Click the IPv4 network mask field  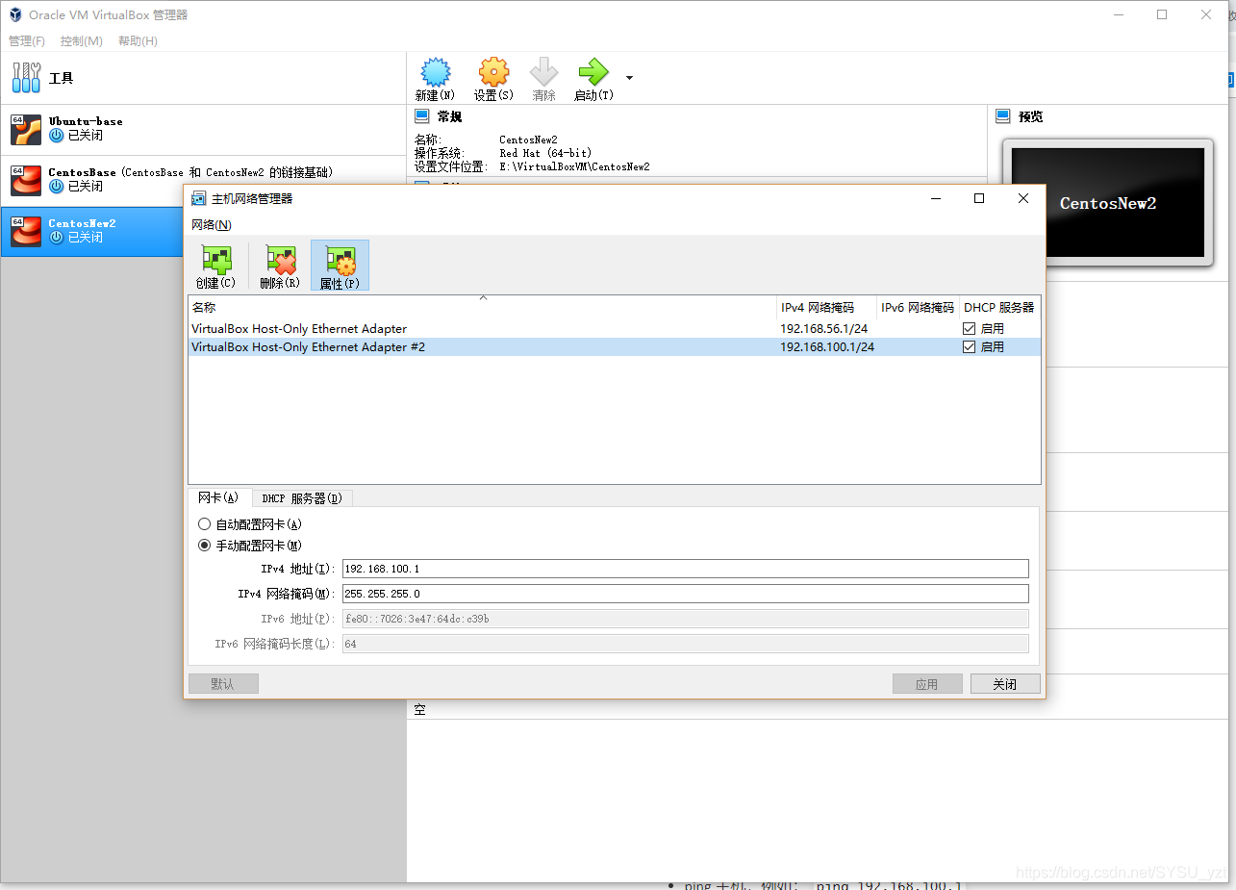686,594
